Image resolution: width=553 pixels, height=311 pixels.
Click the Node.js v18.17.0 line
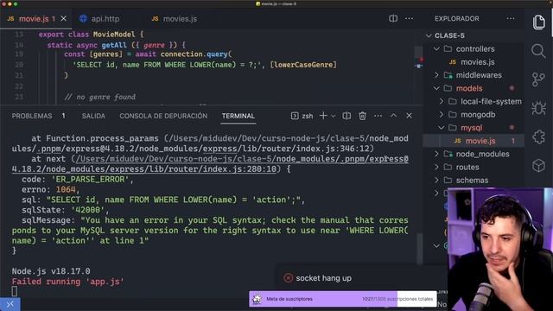(x=51, y=271)
